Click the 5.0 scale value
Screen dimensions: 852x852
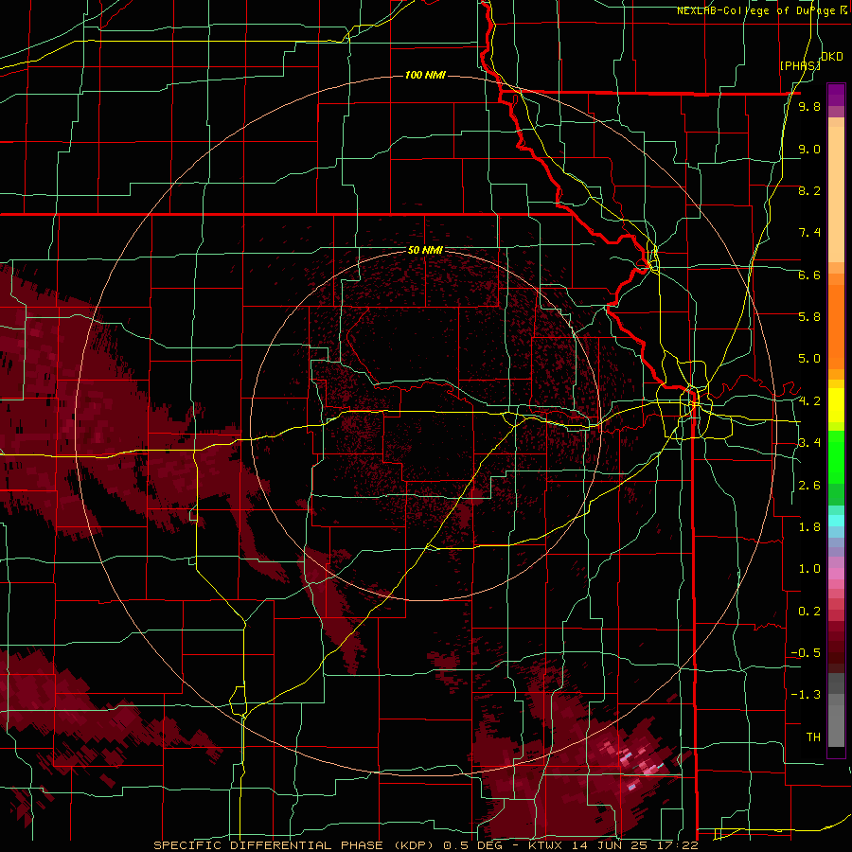point(809,359)
